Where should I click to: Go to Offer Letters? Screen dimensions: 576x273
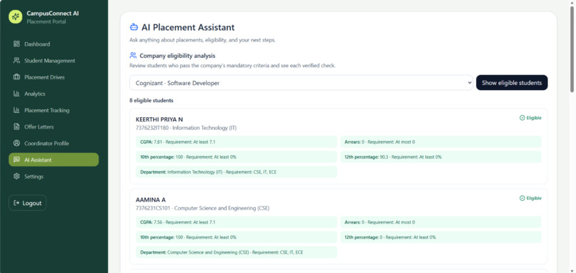(x=54, y=126)
